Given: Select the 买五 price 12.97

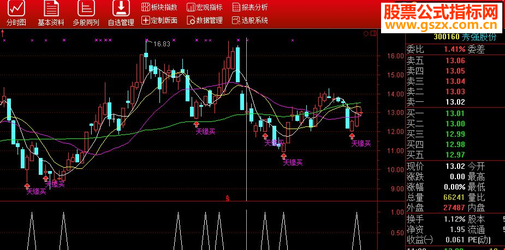Looking at the screenshot, I should pos(455,155).
